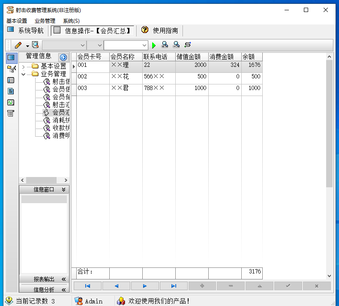
Task: Click the colored blocks icon in status bar
Action: point(121,301)
